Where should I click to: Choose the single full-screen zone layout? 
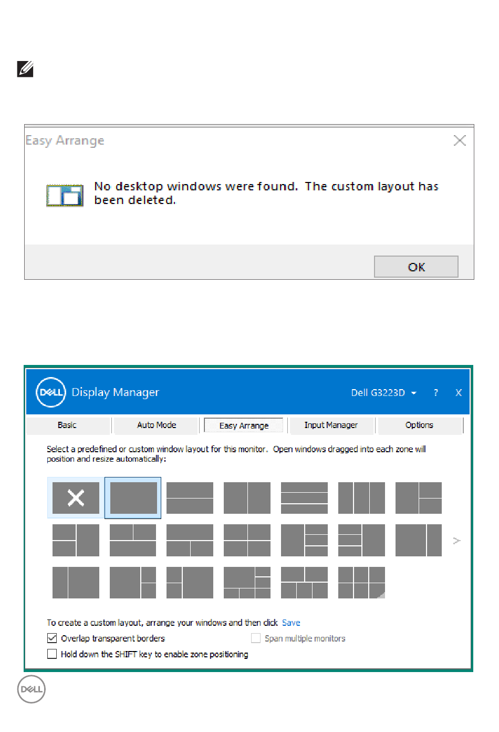pyautogui.click(x=133, y=497)
